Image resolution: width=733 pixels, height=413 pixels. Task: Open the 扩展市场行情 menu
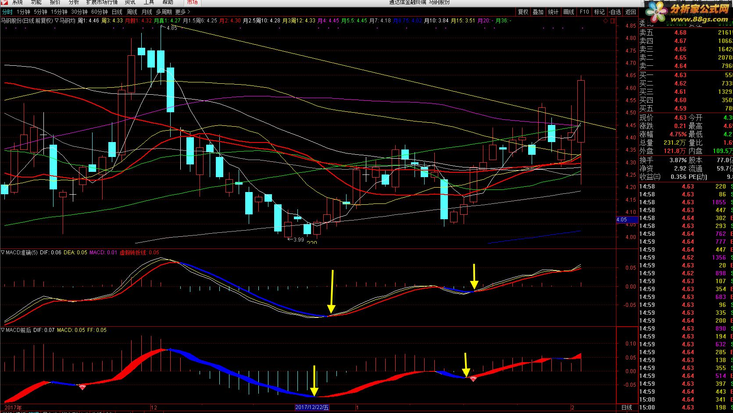[x=102, y=2]
